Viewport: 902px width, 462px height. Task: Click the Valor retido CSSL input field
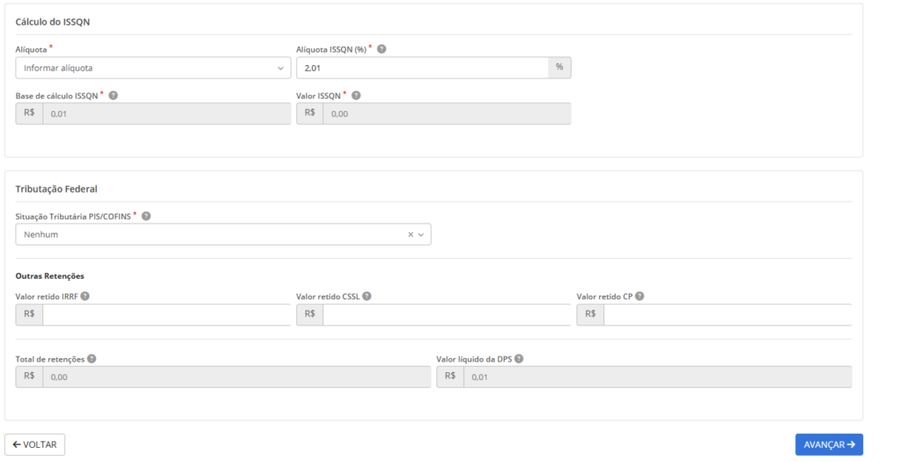[447, 314]
